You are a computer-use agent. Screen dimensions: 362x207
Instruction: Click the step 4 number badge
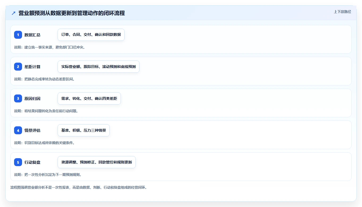coord(18,130)
